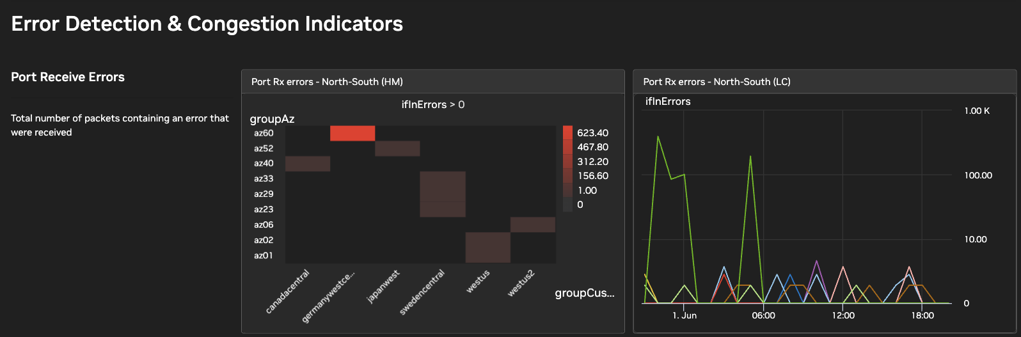Click the 06:00 x-axis label
This screenshot has width=1021, height=337.
[x=763, y=315]
